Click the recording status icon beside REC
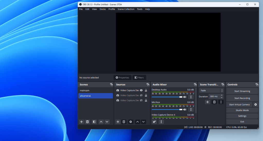Viewport: 263px width, 141px height. pyautogui.click(x=205, y=127)
